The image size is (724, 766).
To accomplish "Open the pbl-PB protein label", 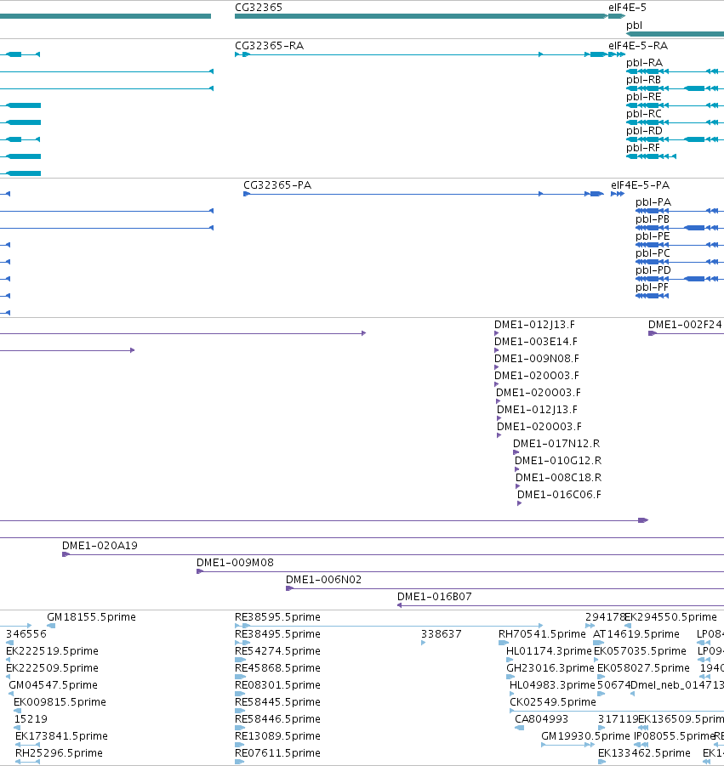I will (x=653, y=219).
